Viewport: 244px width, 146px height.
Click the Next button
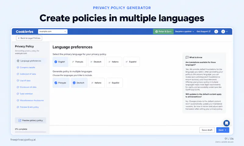[223, 130]
